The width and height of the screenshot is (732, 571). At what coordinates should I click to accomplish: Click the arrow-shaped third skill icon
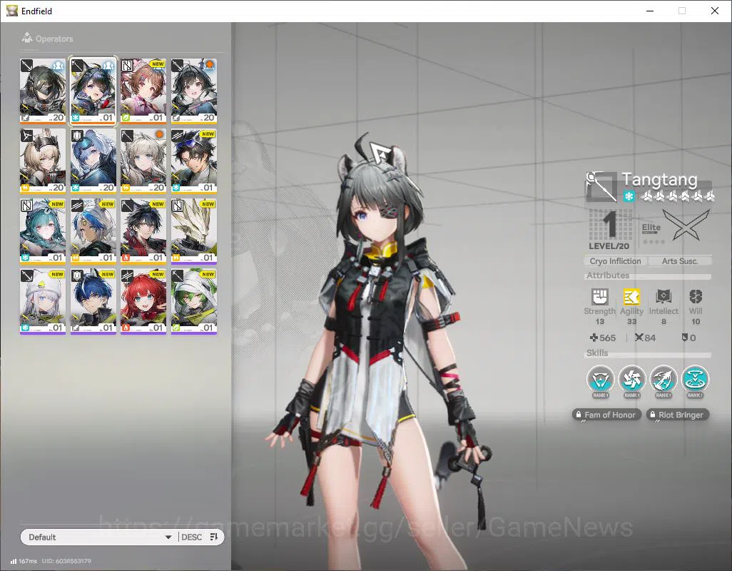pyautogui.click(x=664, y=378)
